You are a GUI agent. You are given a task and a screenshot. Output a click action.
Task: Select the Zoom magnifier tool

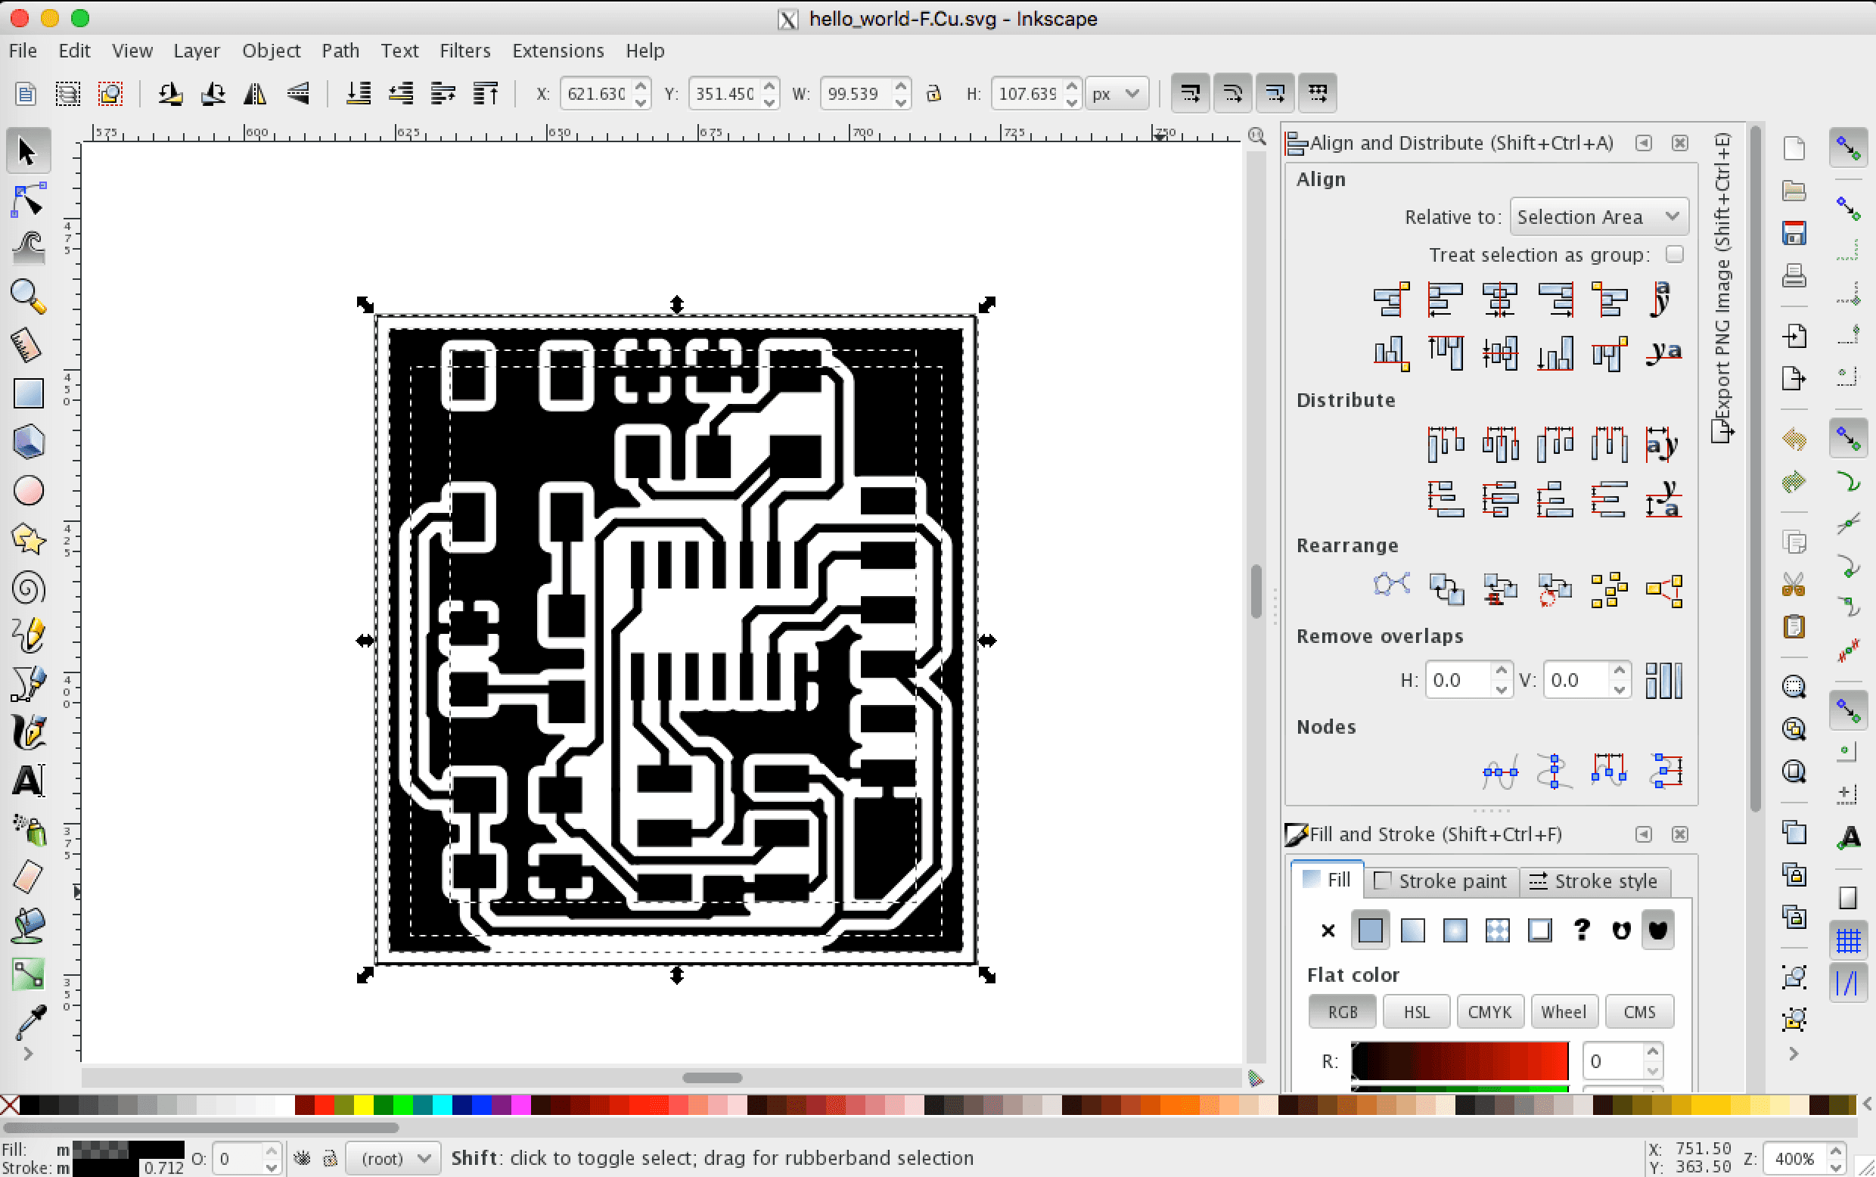coord(28,297)
